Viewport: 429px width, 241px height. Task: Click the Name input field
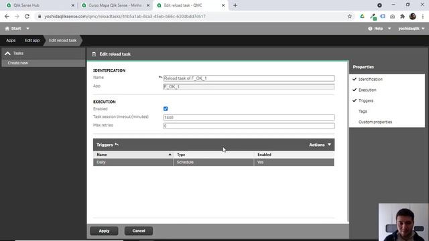249,78
